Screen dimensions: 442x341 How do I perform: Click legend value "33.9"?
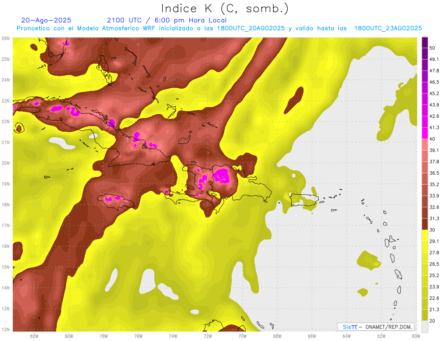[434, 196]
